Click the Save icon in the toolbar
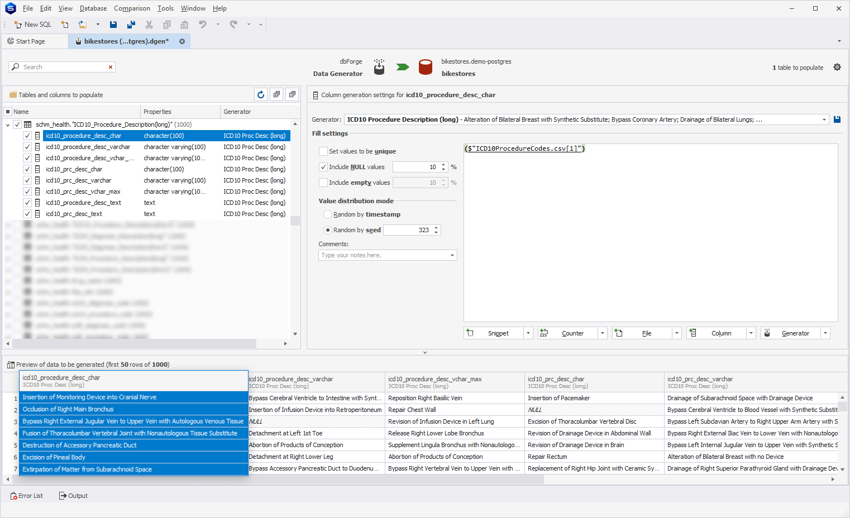 pyautogui.click(x=113, y=25)
